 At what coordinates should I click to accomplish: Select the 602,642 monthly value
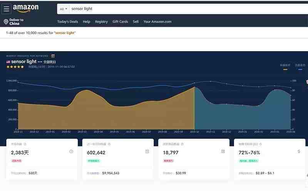96,153
